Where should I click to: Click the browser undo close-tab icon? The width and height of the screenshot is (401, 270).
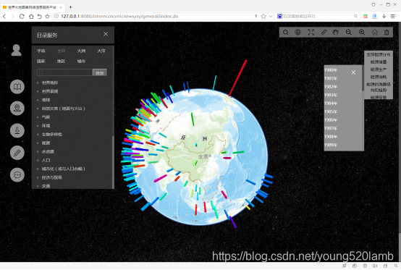[39, 17]
